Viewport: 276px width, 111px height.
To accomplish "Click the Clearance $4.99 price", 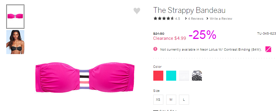I will [170, 38].
